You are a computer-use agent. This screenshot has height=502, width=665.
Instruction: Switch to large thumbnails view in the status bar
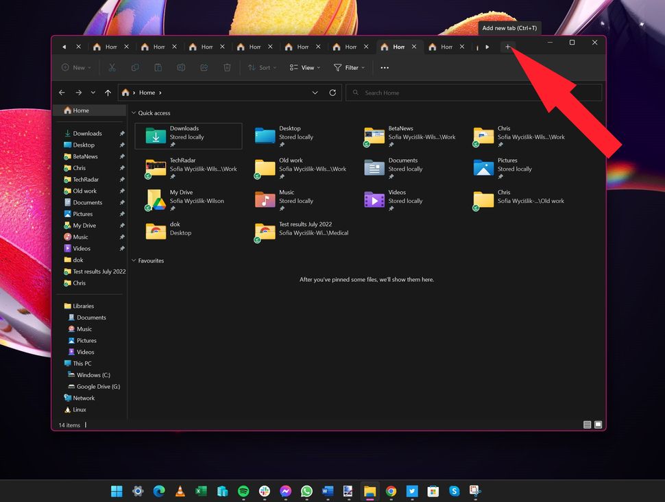(x=597, y=425)
